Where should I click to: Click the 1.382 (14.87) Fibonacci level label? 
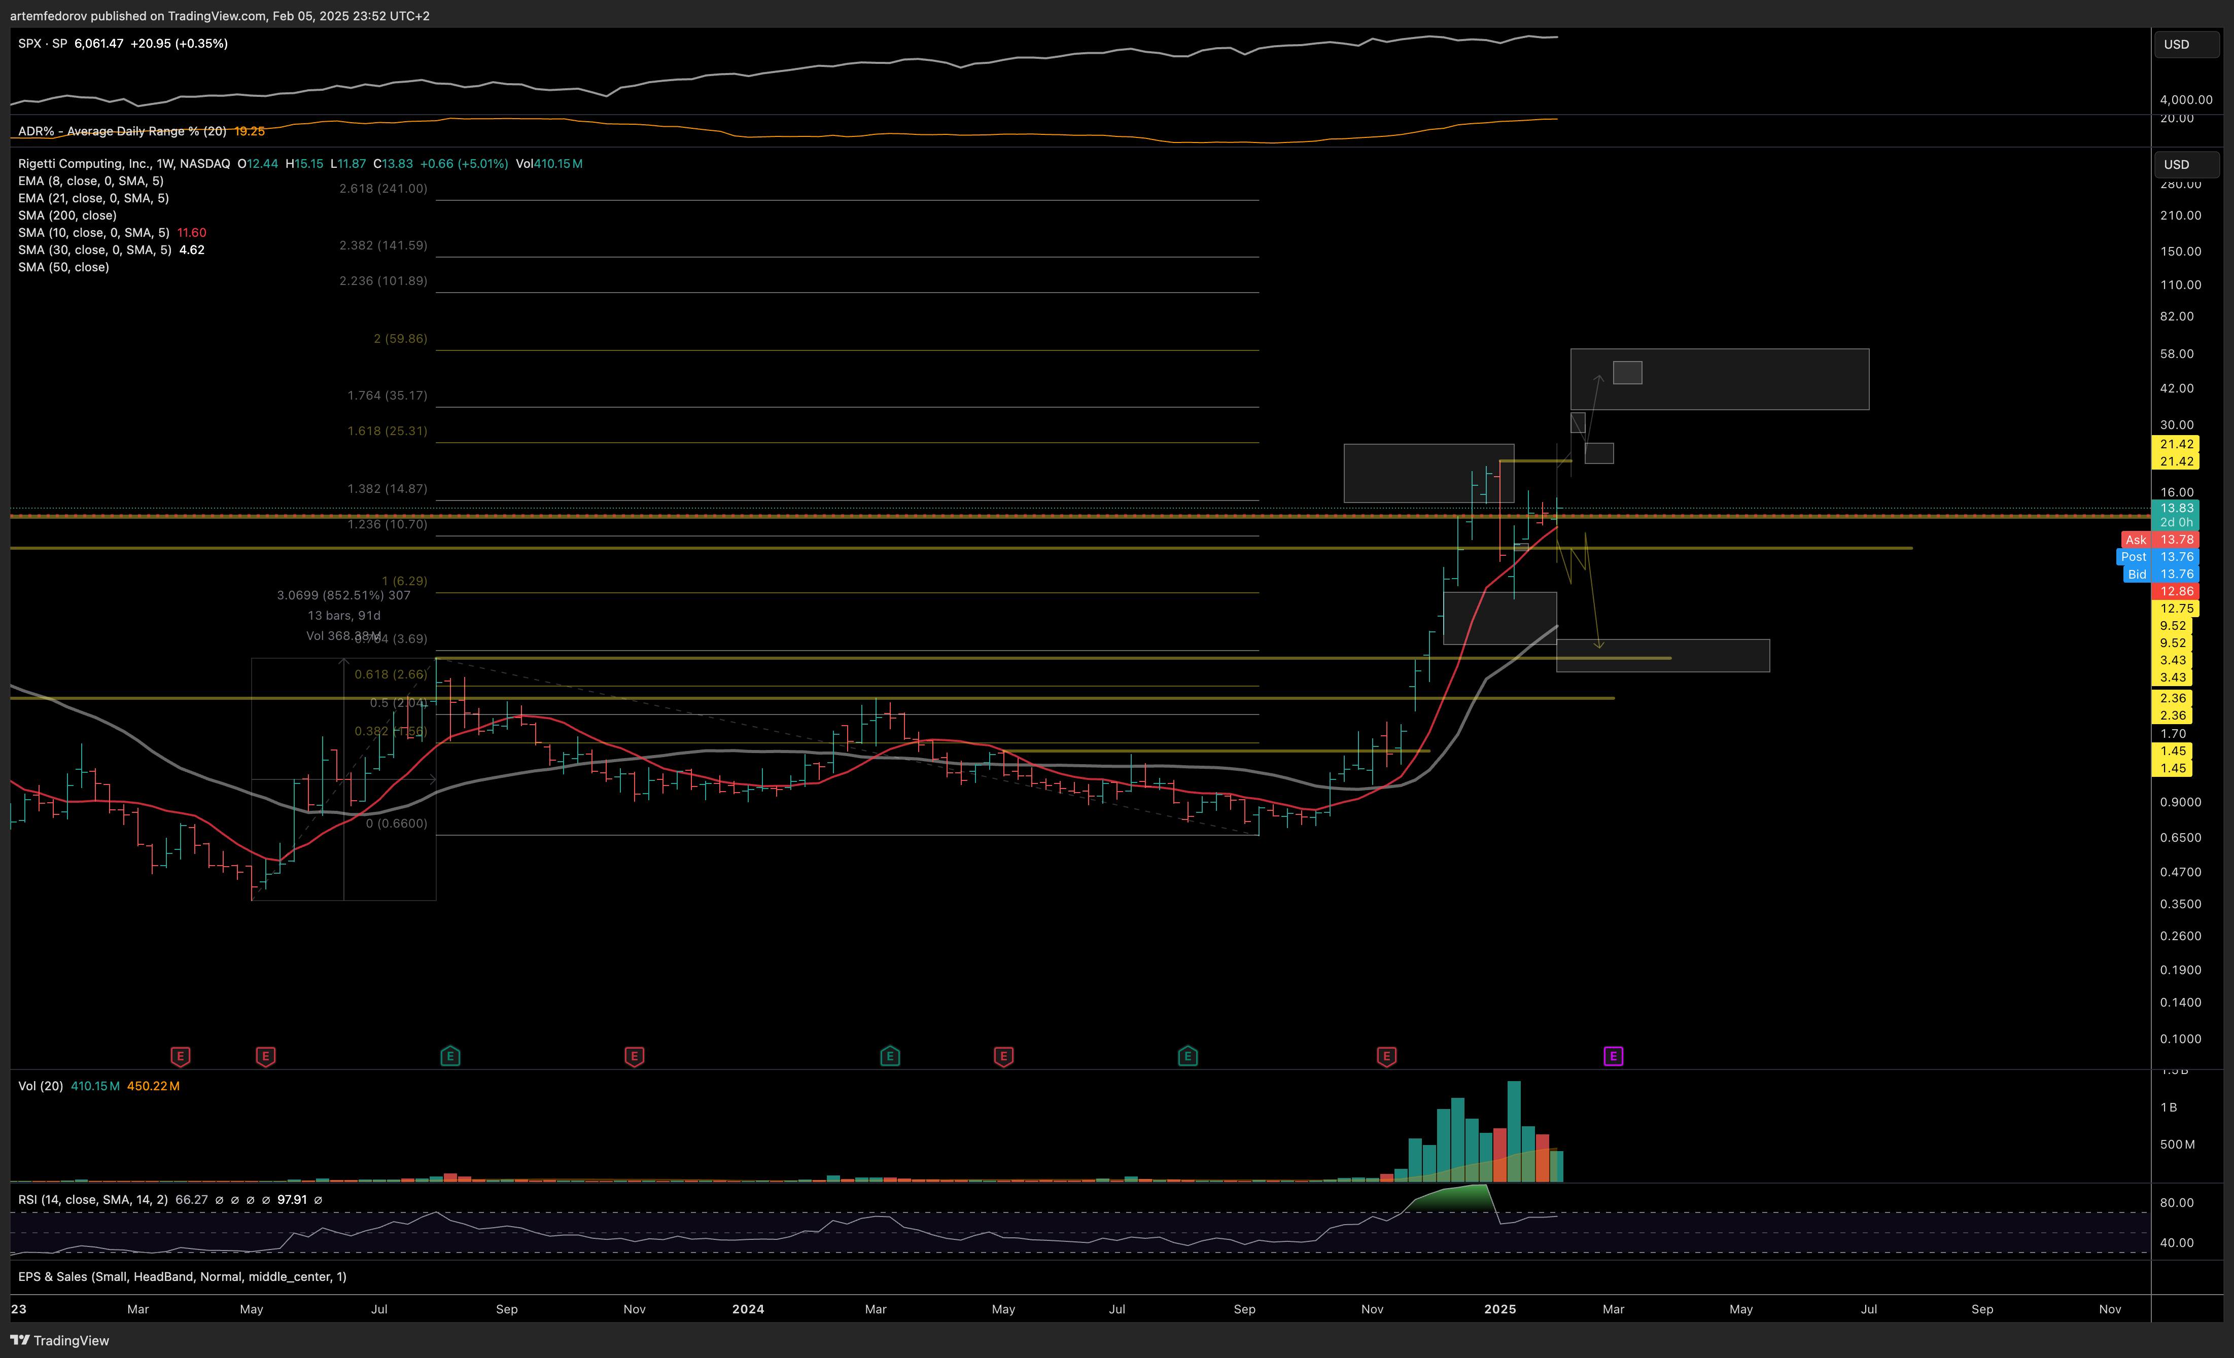pyautogui.click(x=387, y=488)
